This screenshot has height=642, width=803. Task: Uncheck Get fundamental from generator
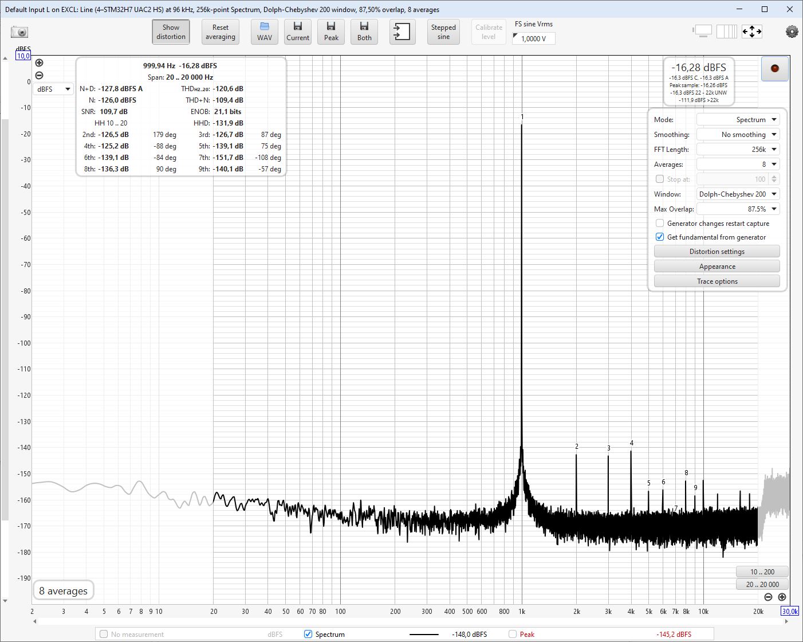660,237
